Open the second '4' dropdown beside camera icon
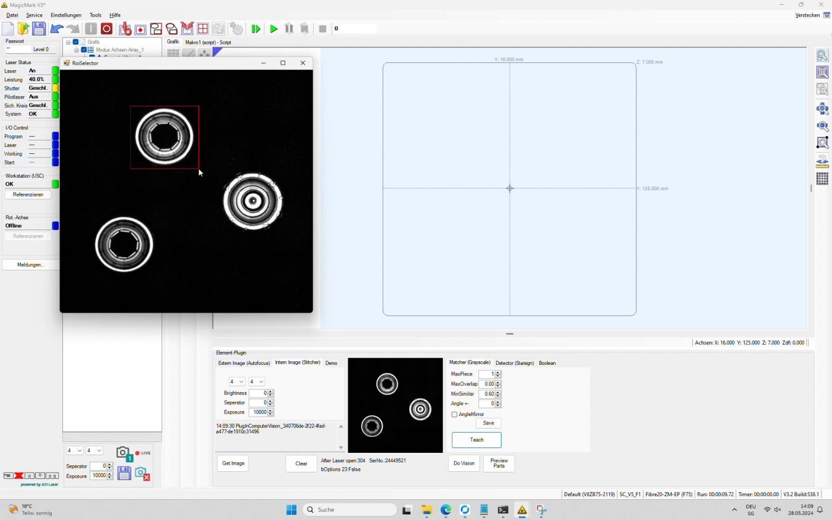Viewport: 832px width, 520px height. click(x=94, y=451)
